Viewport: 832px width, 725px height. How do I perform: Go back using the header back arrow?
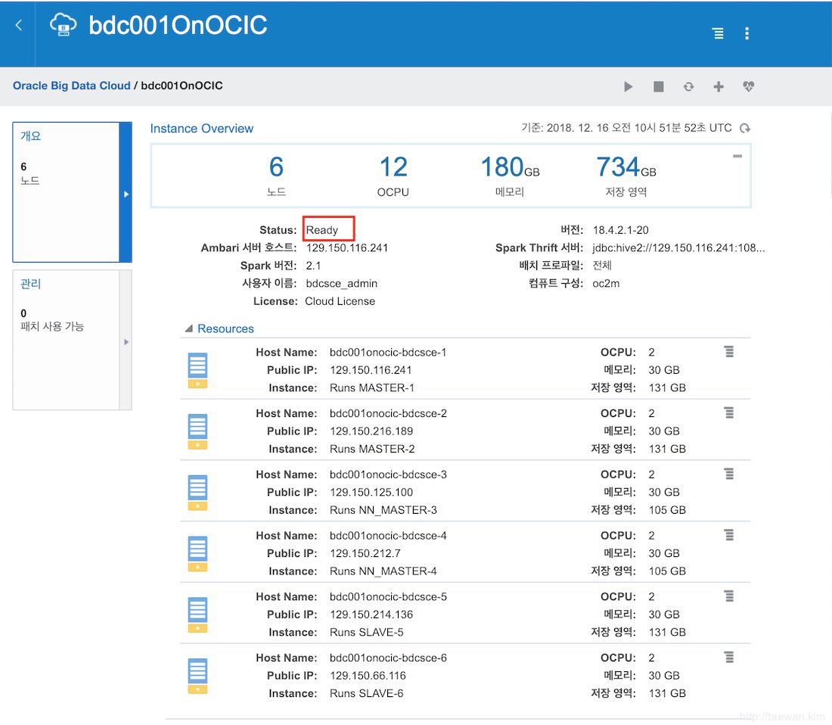19,25
